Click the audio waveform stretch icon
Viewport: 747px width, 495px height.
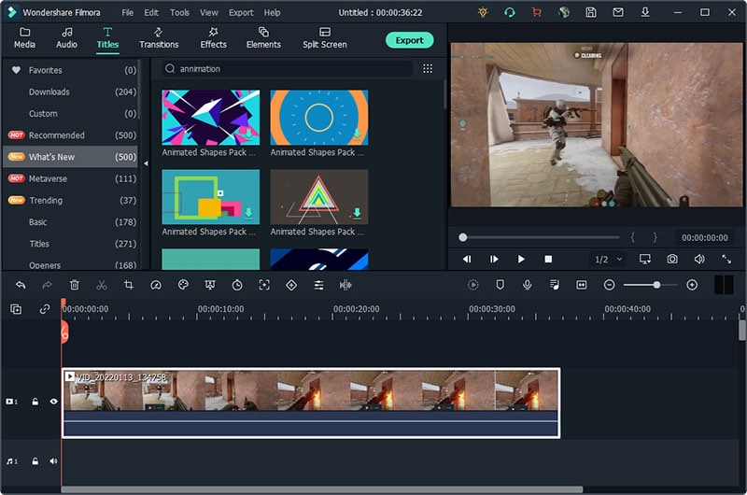(345, 285)
